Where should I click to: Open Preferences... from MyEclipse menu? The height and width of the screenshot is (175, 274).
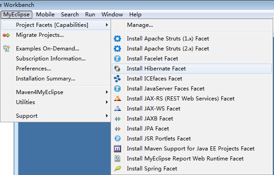point(33,69)
